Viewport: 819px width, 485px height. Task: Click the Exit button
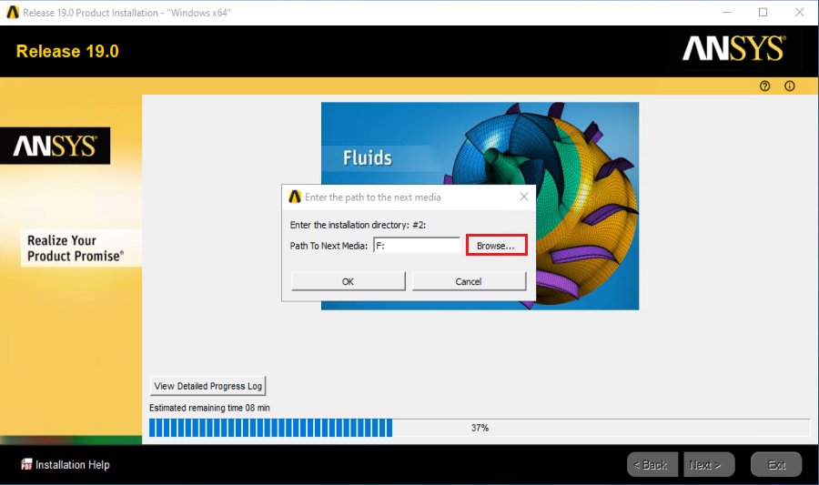point(776,465)
